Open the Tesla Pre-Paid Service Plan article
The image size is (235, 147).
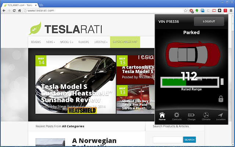click(135, 99)
